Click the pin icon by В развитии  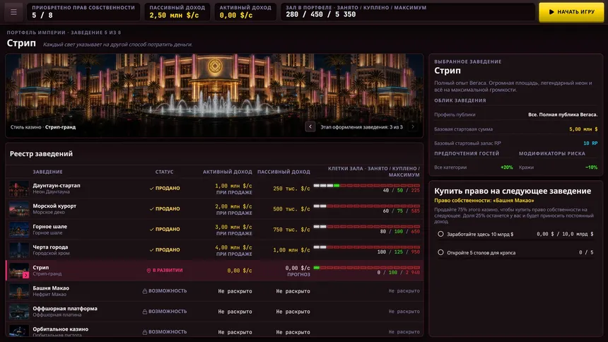tap(148, 271)
